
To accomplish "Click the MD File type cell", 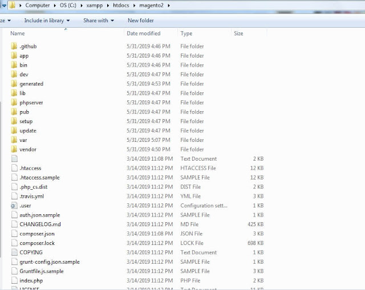I will point(189,224).
